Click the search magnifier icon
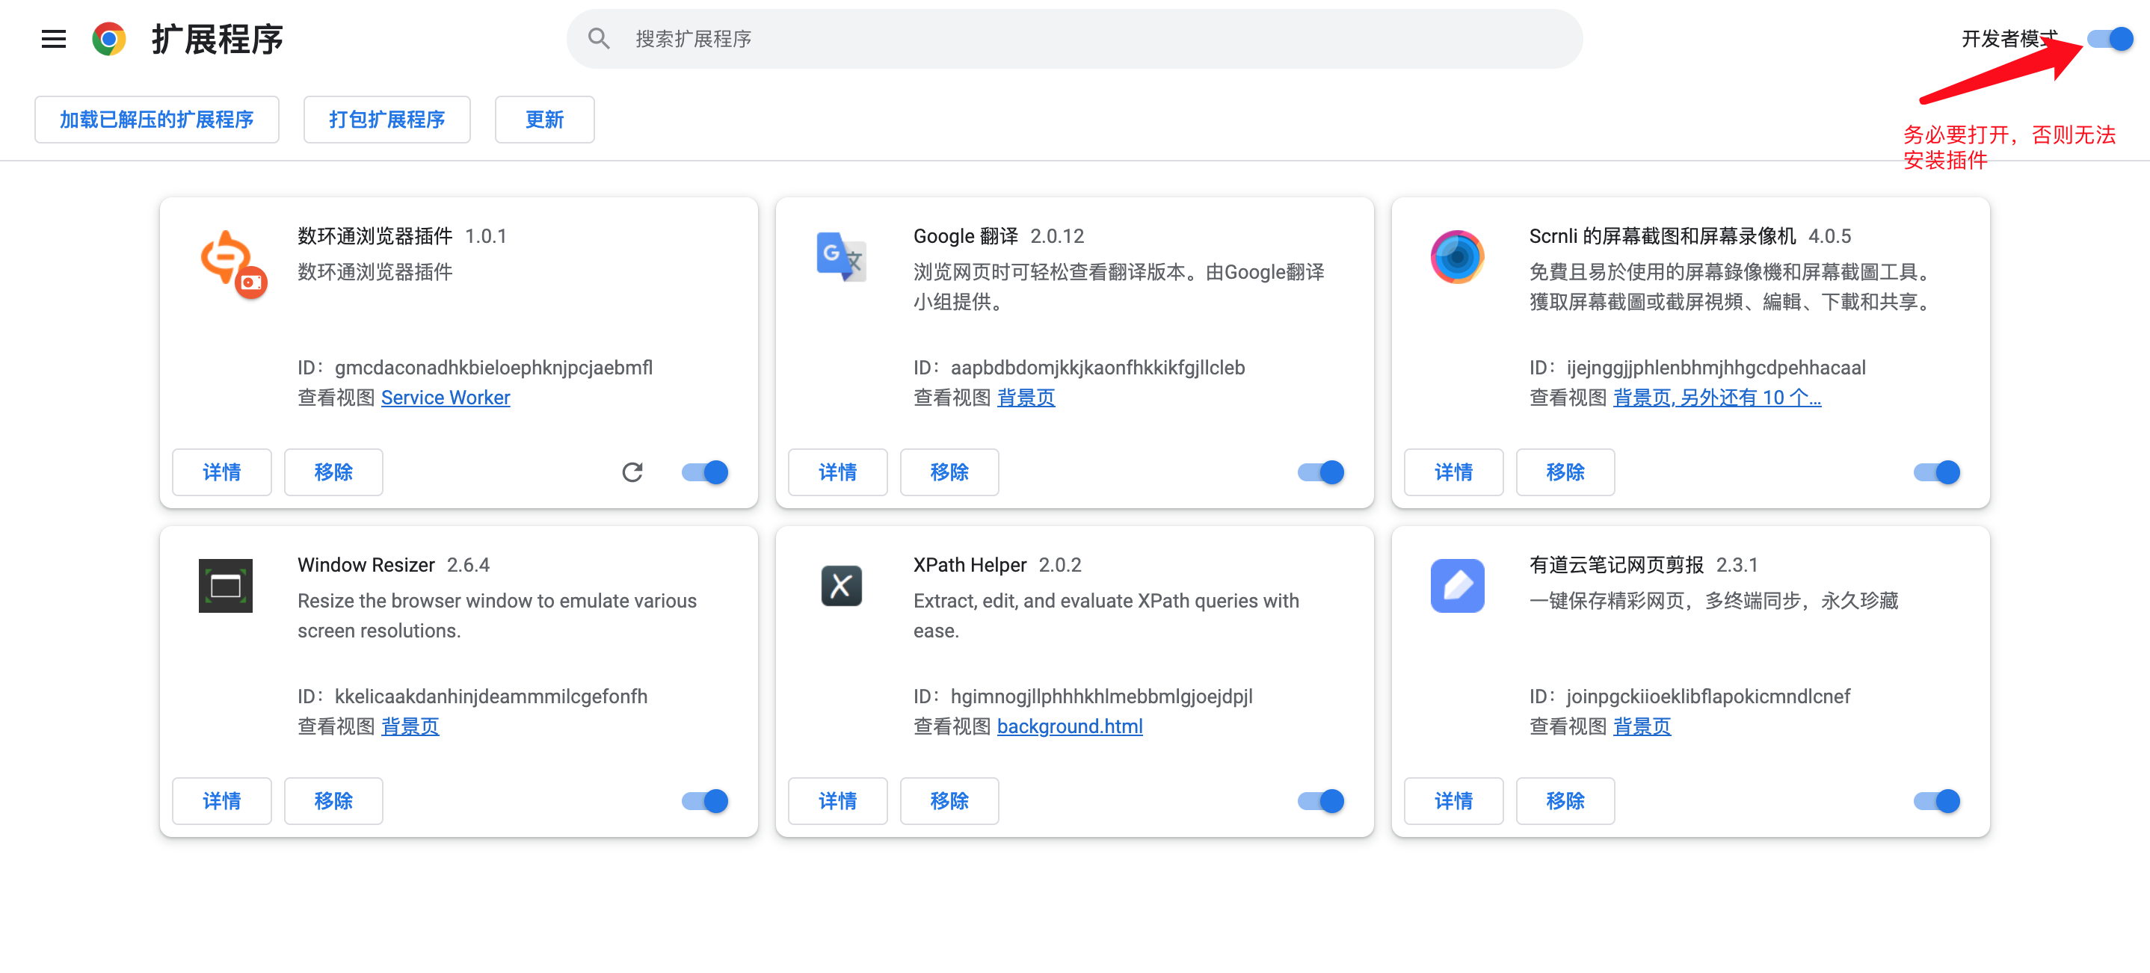2150x973 pixels. [599, 38]
